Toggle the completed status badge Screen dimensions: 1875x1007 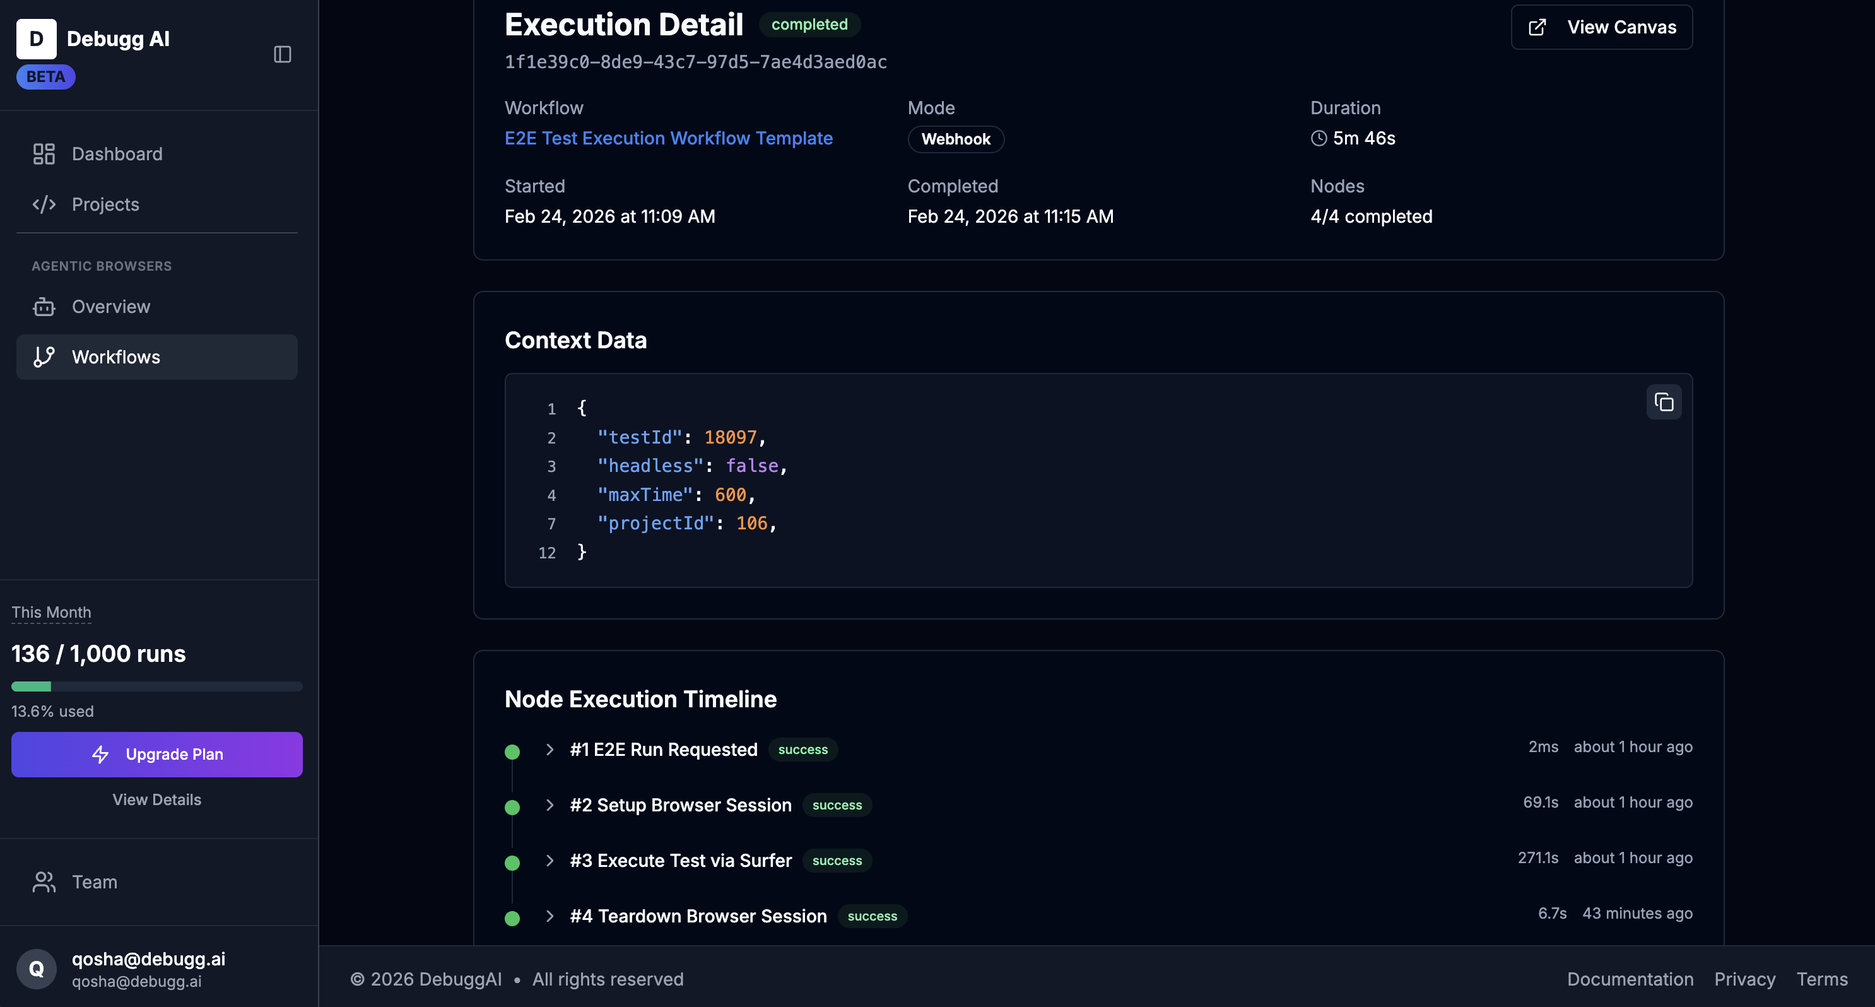pos(809,24)
